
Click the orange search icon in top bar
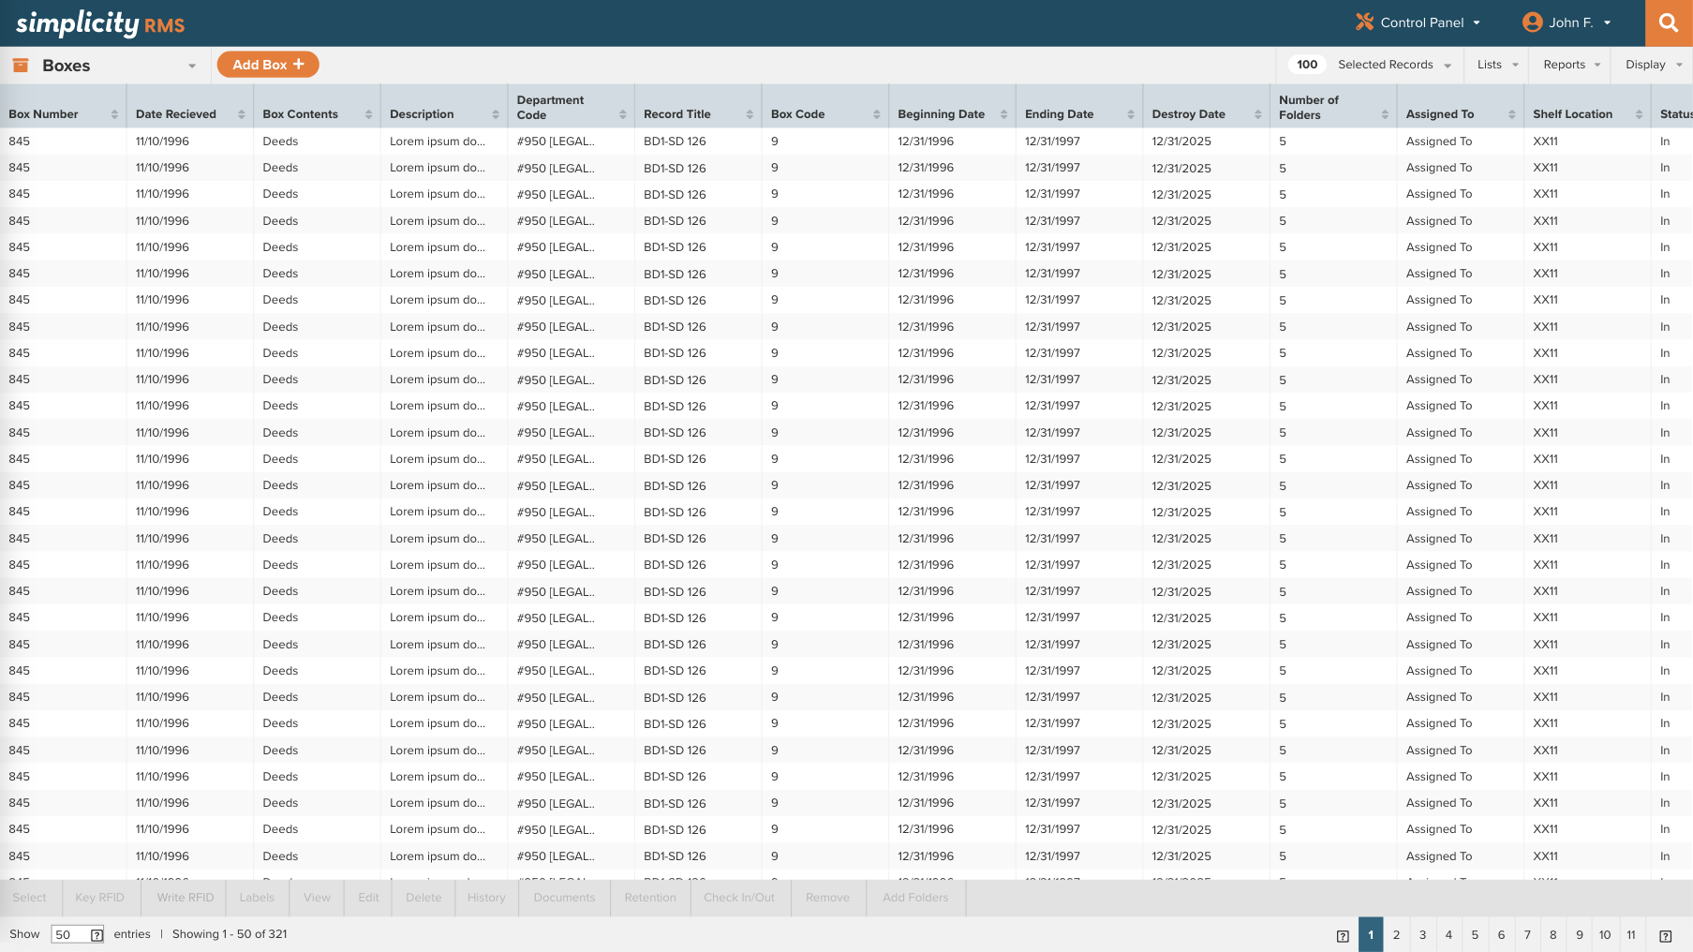(1669, 22)
